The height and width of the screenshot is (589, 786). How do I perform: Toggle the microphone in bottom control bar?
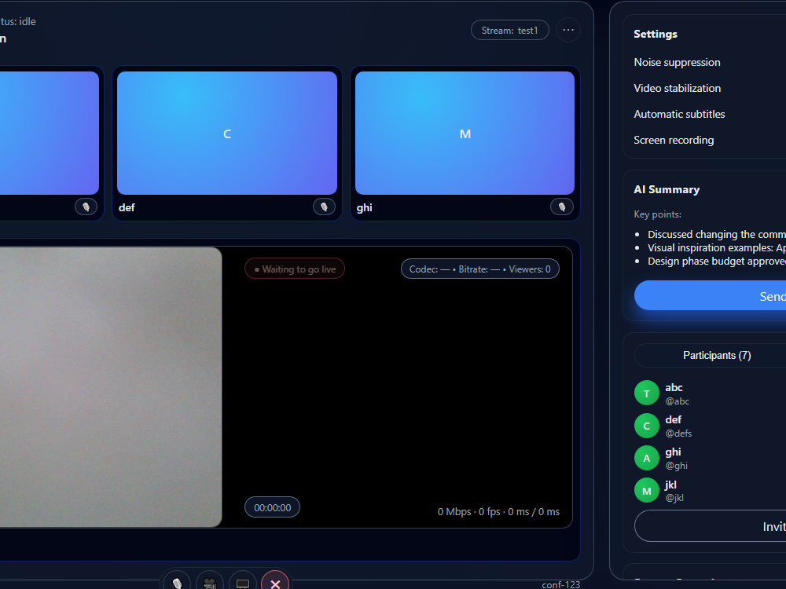coord(177,583)
